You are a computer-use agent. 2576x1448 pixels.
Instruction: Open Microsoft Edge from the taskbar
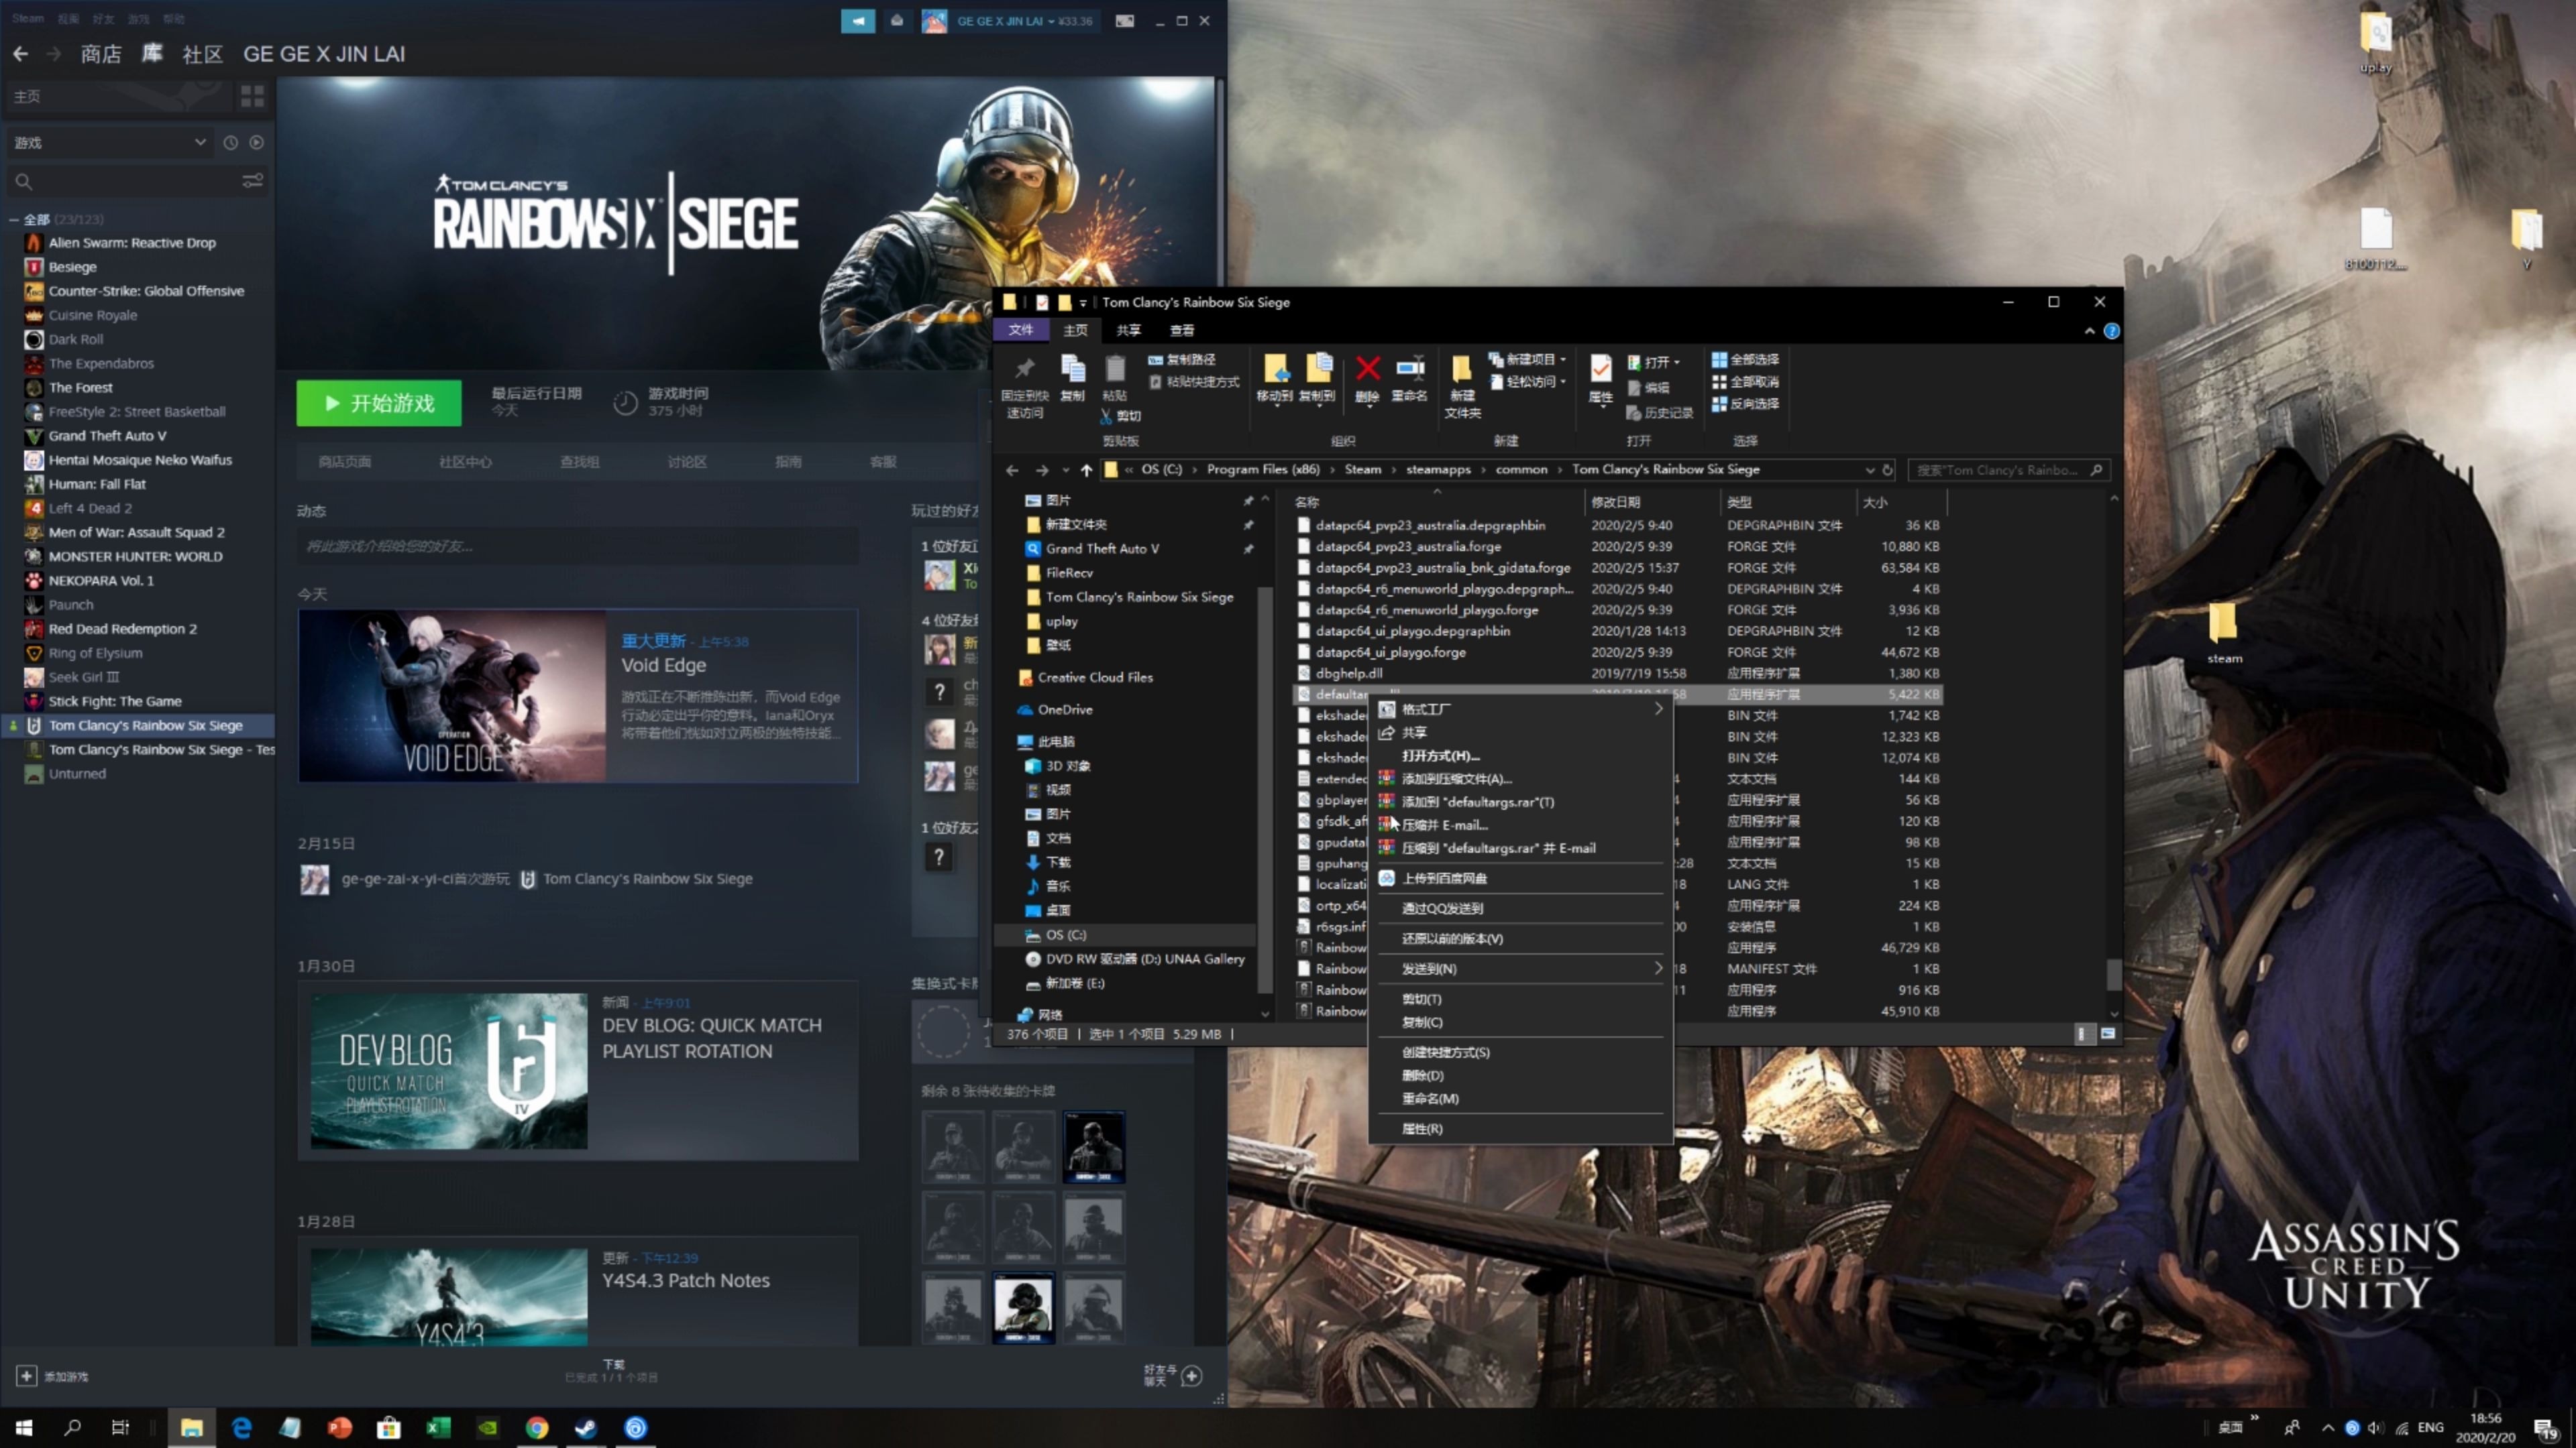tap(241, 1427)
